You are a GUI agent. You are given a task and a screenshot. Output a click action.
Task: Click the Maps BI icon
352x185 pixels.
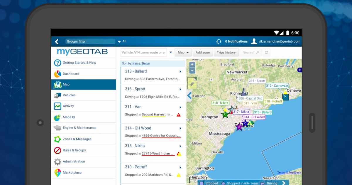57,117
